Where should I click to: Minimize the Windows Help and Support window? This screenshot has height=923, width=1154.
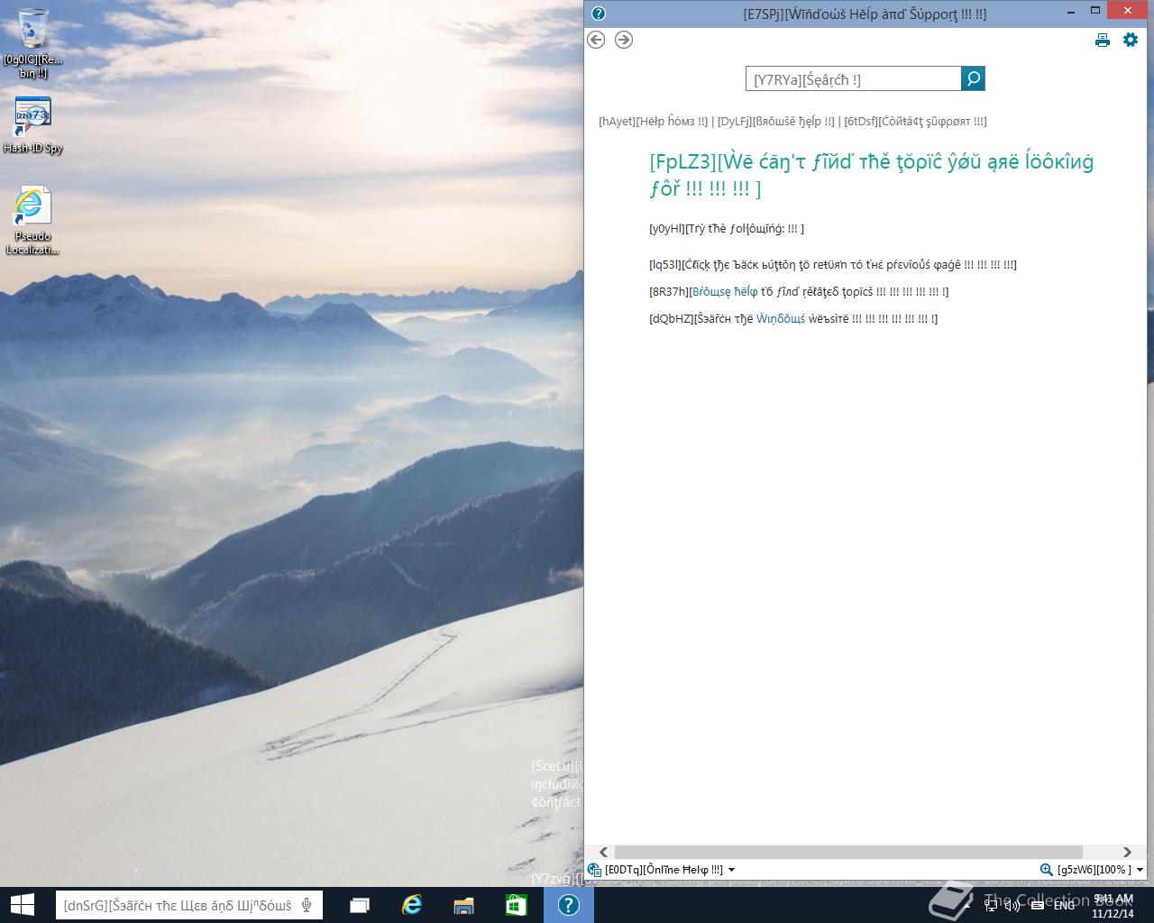tap(1072, 12)
